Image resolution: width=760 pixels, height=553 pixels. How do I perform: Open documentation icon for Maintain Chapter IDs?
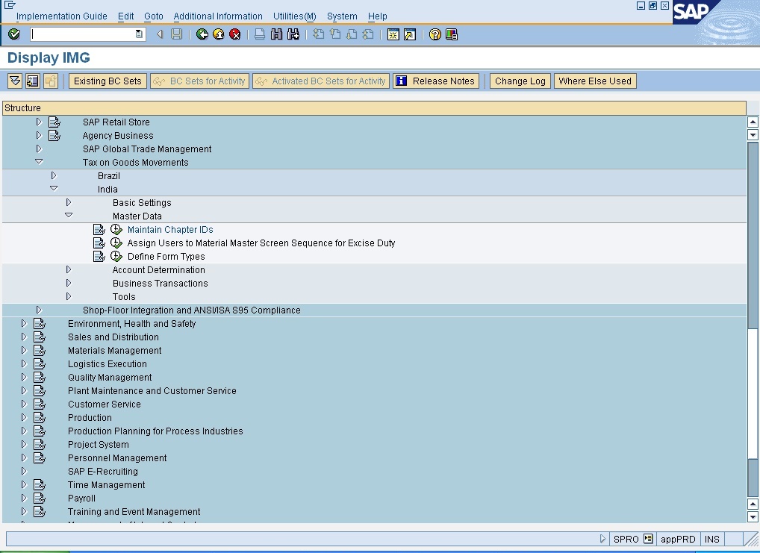pyautogui.click(x=99, y=229)
